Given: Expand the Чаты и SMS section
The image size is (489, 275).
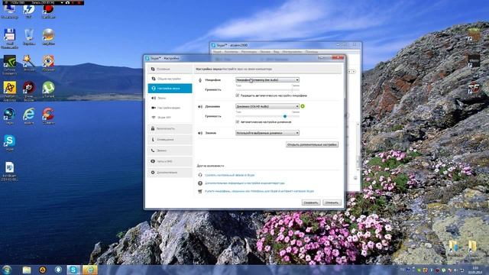Looking at the screenshot, I should click(x=170, y=161).
